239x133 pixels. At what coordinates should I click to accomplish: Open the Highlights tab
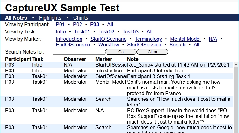(x=50, y=18)
